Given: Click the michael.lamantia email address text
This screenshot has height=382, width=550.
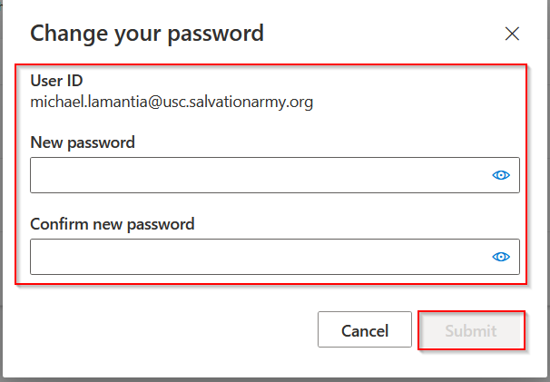Looking at the screenshot, I should 172,102.
